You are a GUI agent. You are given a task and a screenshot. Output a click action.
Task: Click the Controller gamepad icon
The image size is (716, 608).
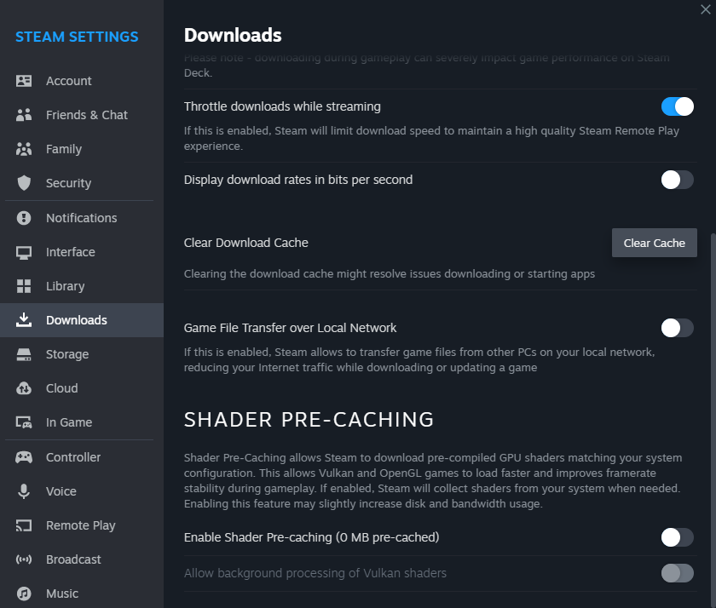(24, 457)
